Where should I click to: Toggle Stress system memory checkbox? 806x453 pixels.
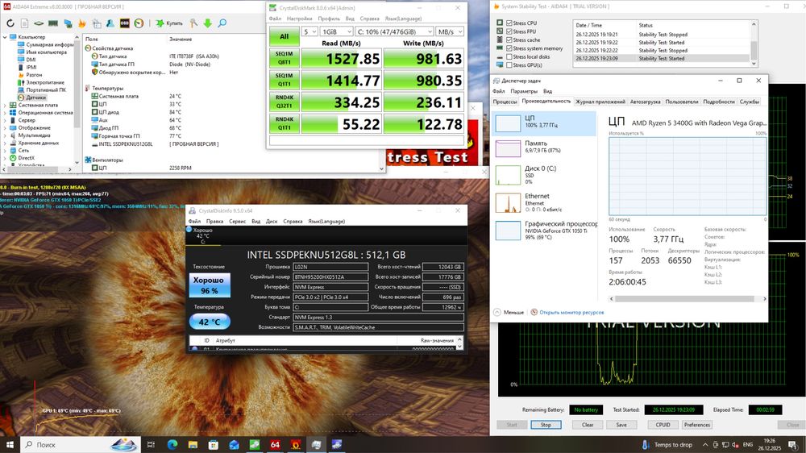509,48
